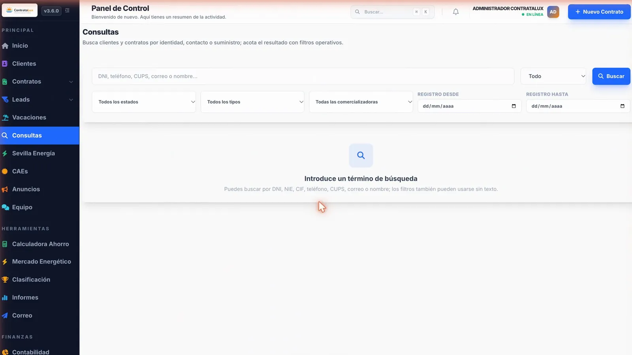Open Todas las comercializadoras dropdown
The image size is (632, 355).
(361, 102)
